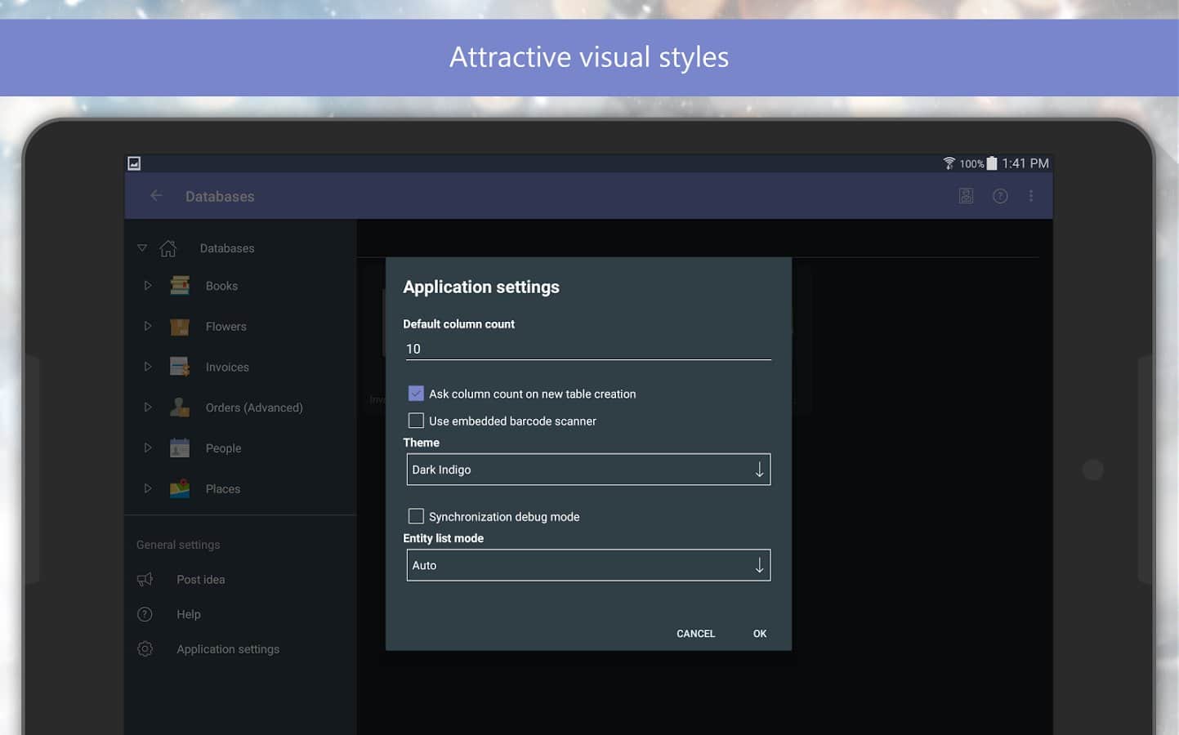Select the Books database icon
This screenshot has height=735, width=1179.
tap(180, 286)
